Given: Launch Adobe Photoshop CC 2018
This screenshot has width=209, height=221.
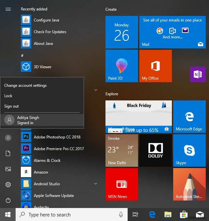Looking at the screenshot, I should 57,137.
